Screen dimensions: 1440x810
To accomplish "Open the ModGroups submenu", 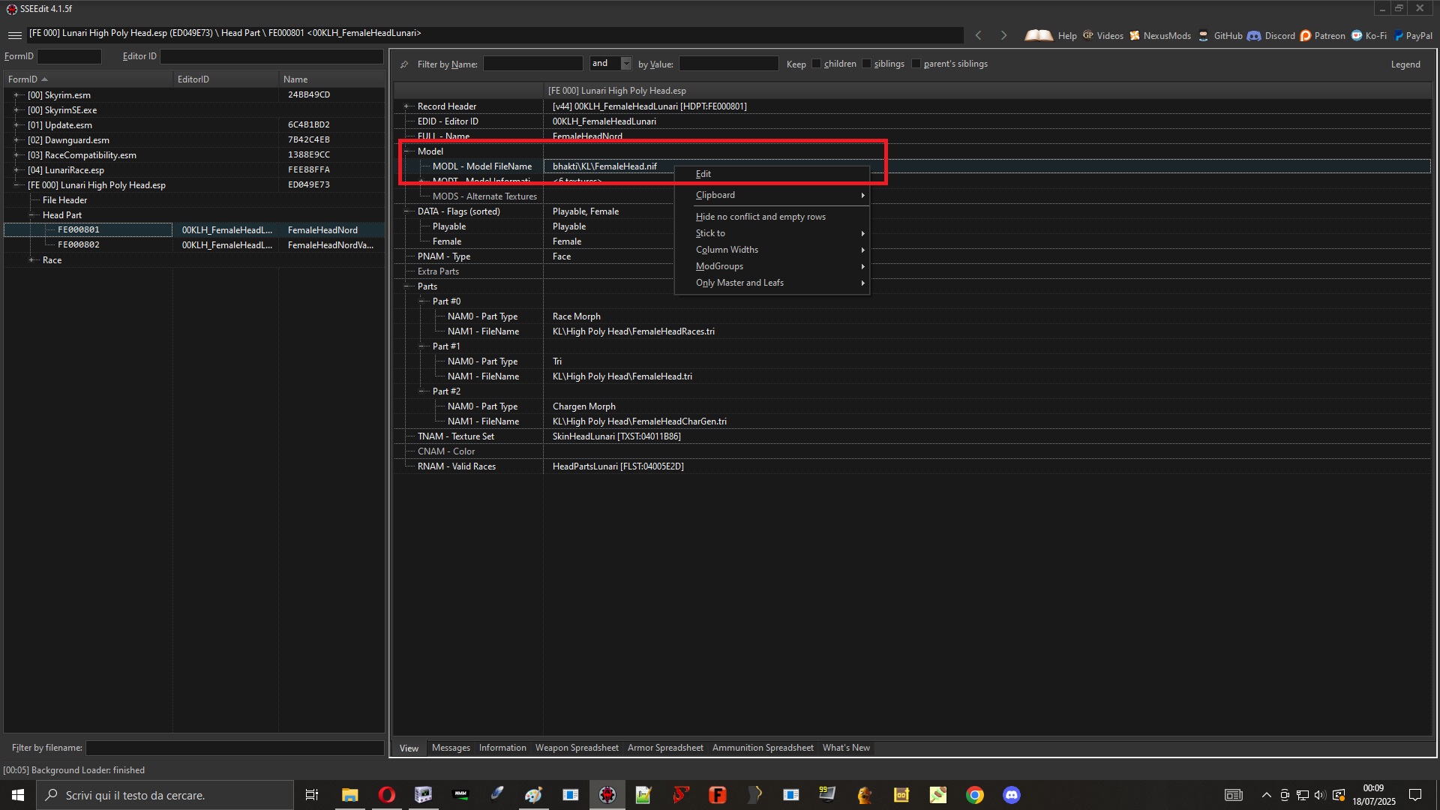I will [x=772, y=266].
